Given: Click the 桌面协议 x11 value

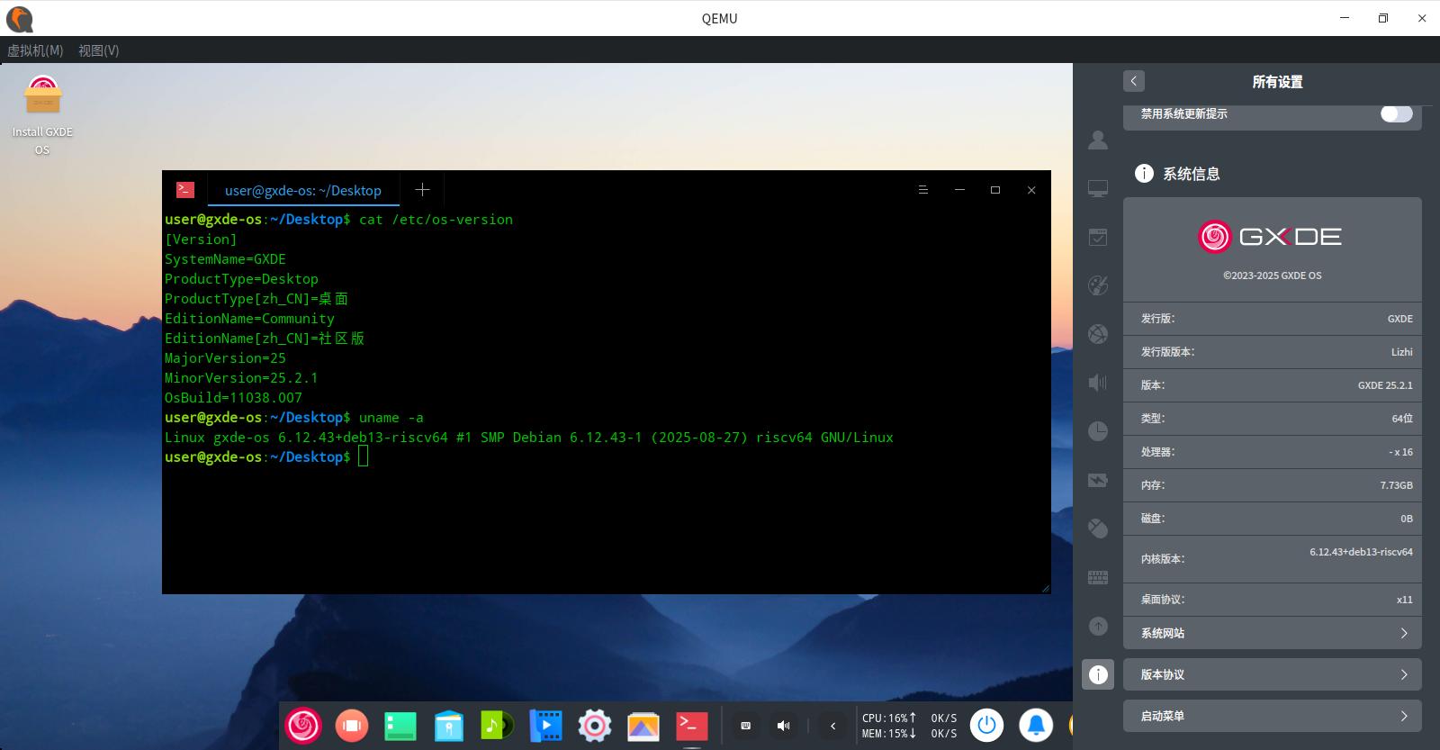Looking at the screenshot, I should click(1405, 600).
